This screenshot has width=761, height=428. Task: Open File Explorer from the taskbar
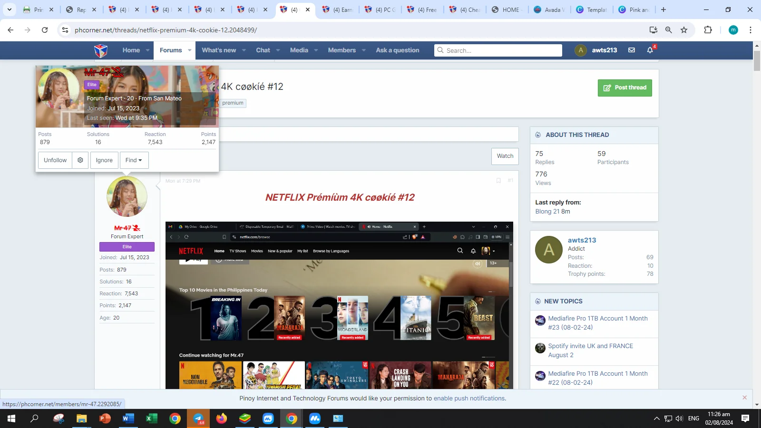82,418
